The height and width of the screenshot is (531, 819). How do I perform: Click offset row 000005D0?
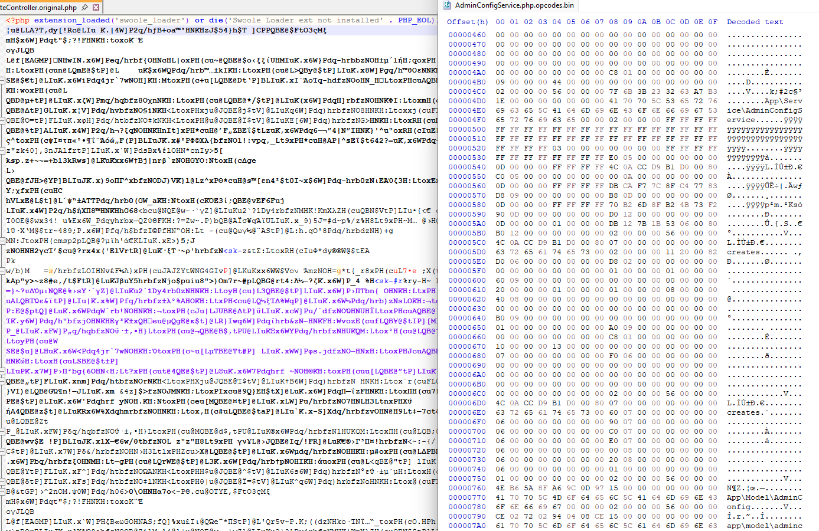pos(467,252)
